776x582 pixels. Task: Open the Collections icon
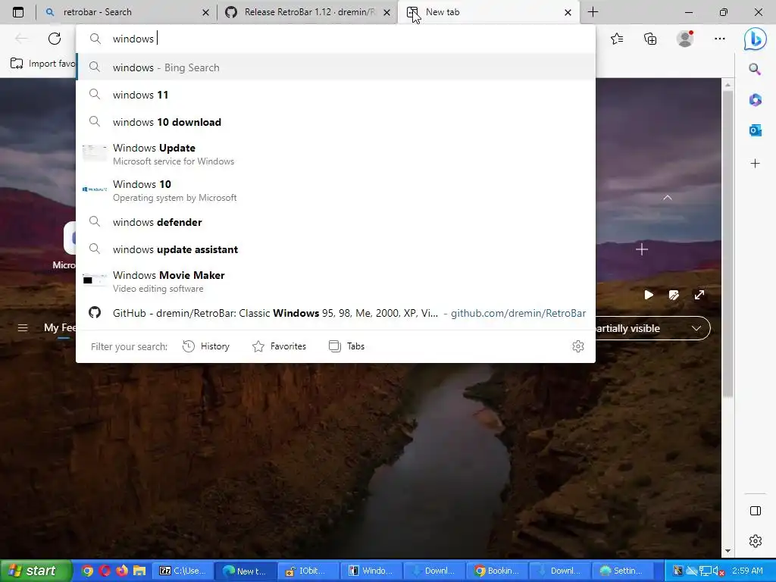pos(650,39)
